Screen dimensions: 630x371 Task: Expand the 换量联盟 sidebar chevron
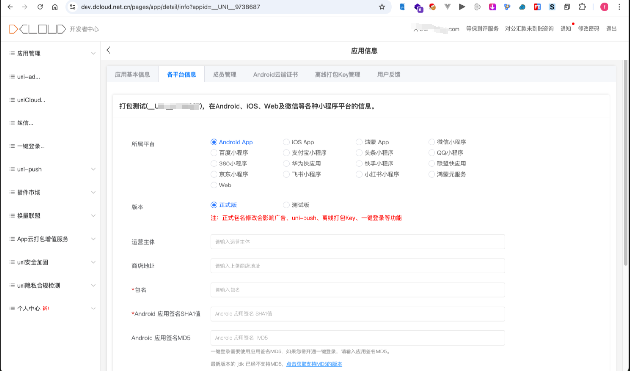pos(93,216)
